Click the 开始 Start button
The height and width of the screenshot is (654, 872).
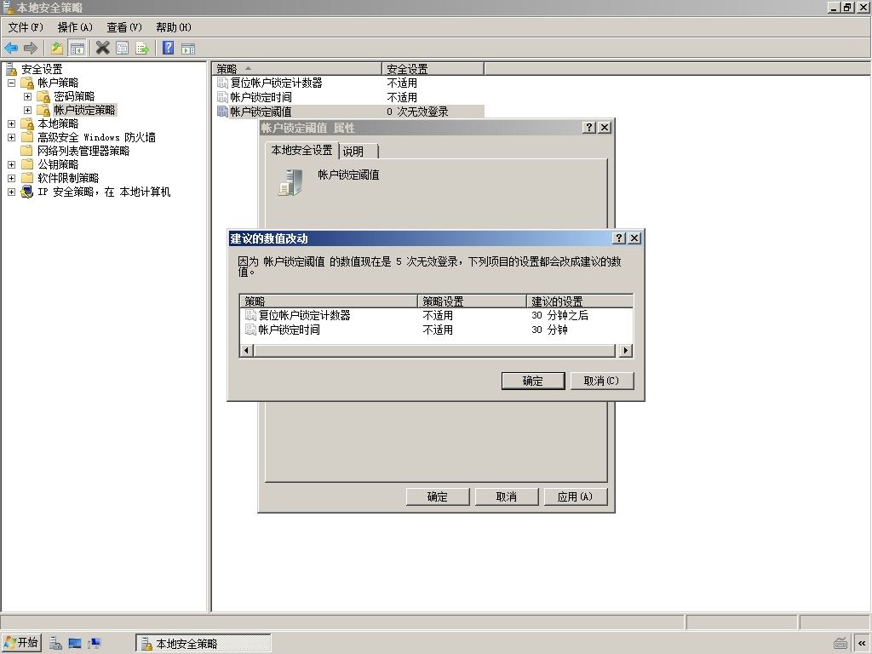(x=21, y=643)
